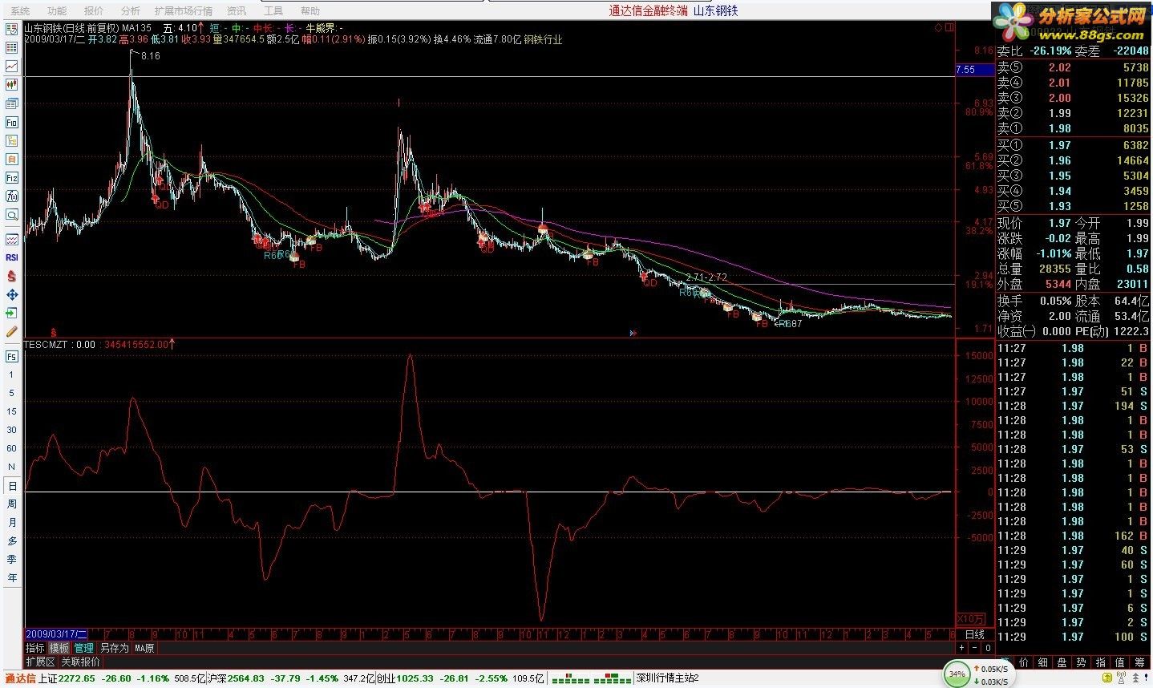Click the FS intraday period icon
Screen dimensions: 1153x688
(x=12, y=357)
